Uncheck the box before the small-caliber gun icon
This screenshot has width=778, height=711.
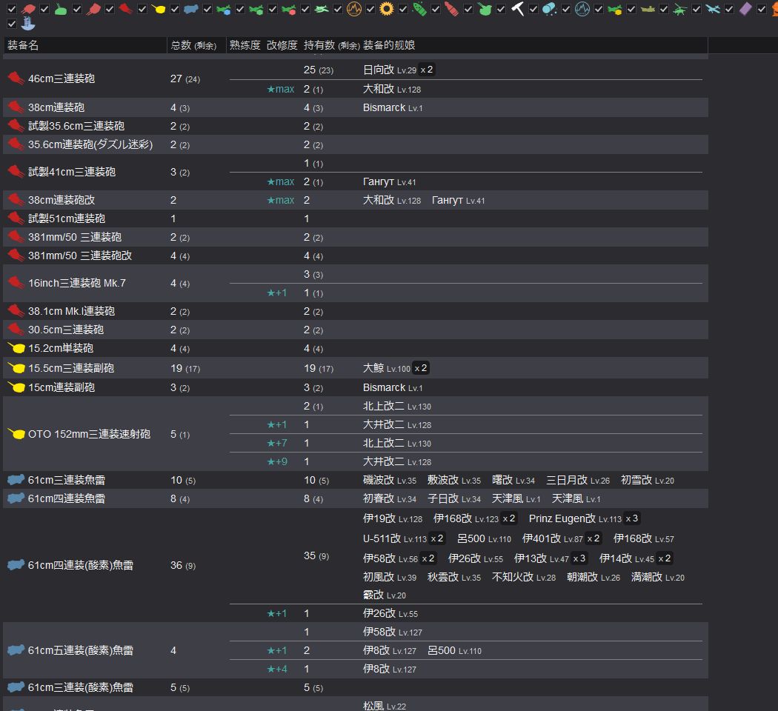point(11,9)
